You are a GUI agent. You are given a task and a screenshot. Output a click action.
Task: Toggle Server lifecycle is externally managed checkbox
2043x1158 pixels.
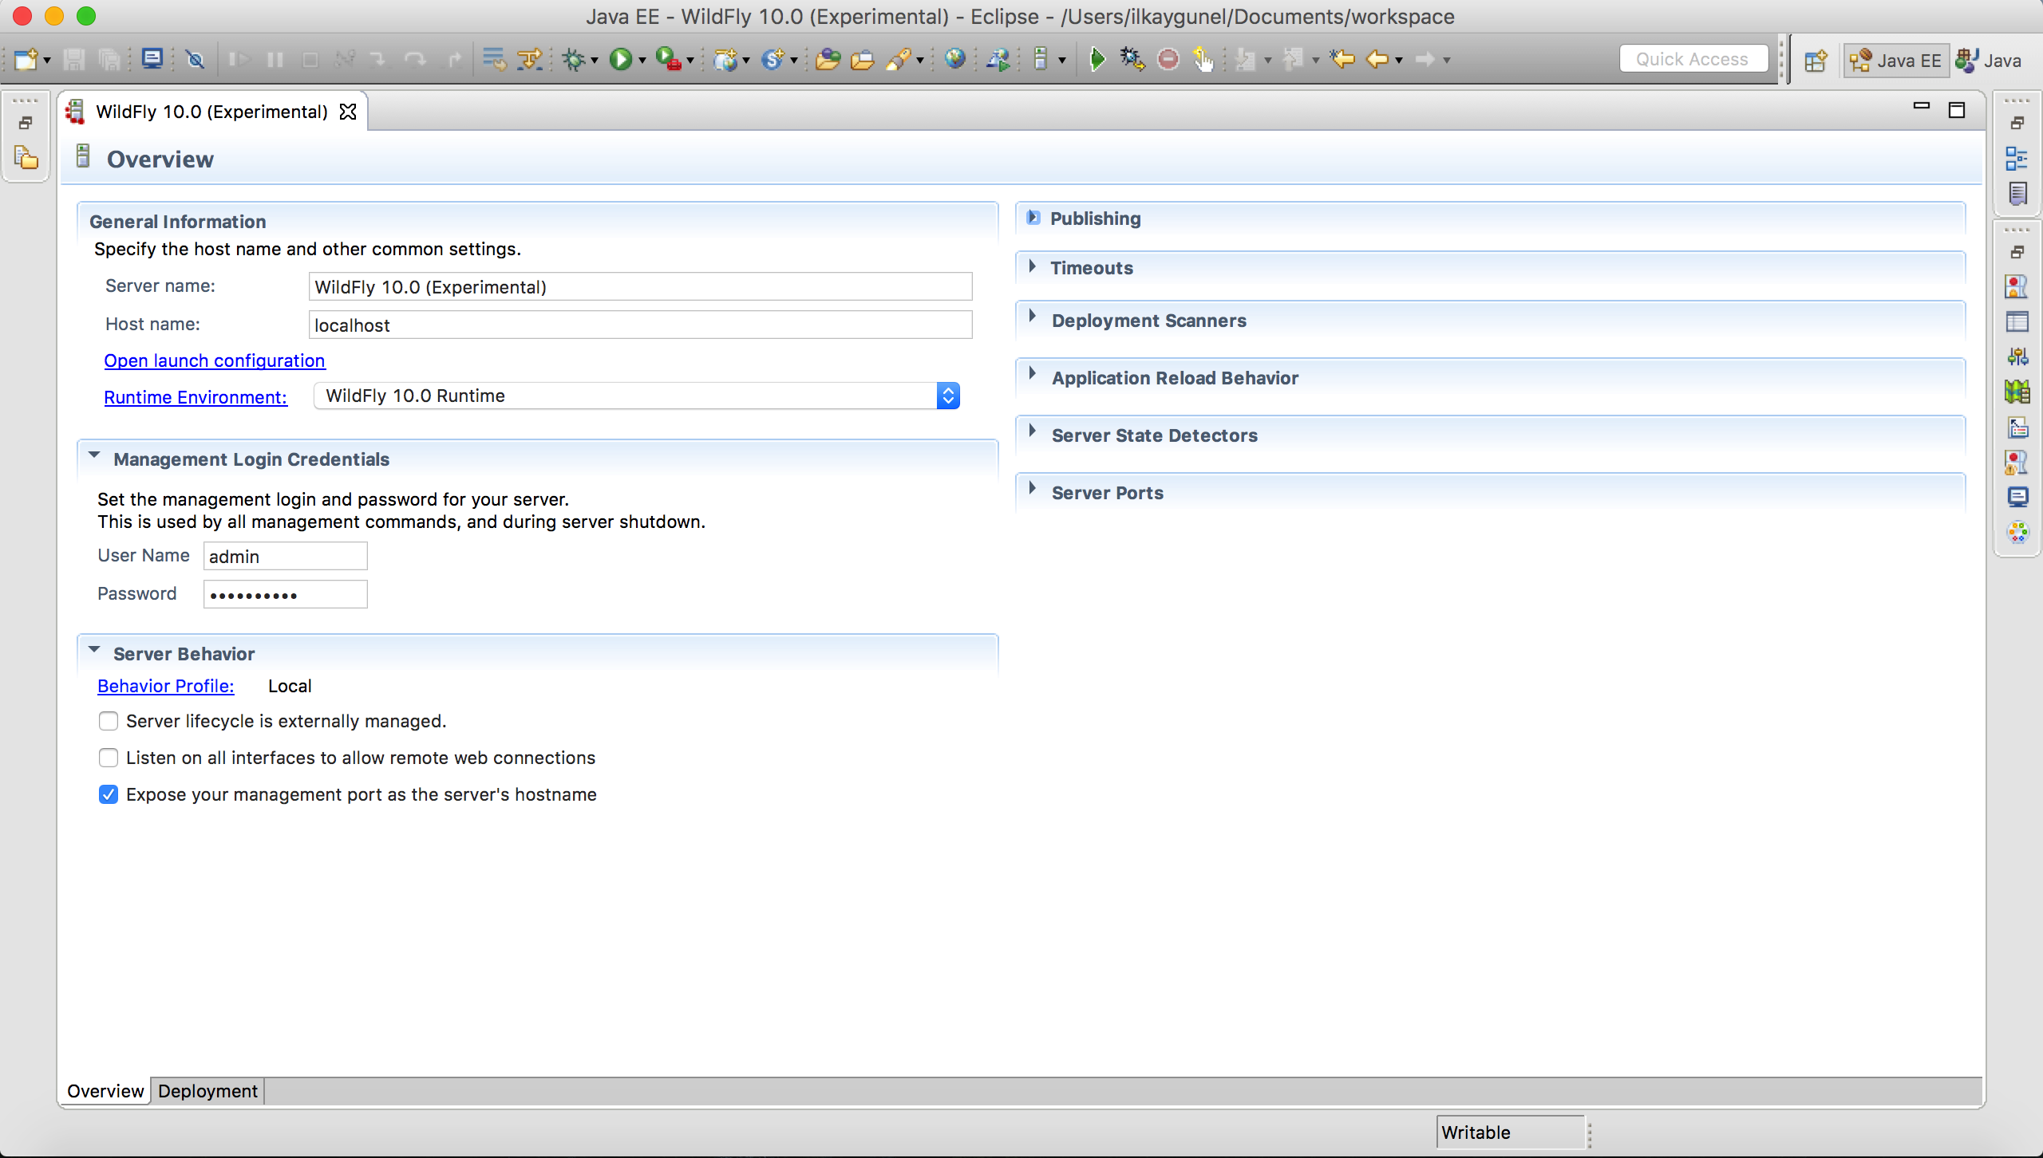(109, 721)
